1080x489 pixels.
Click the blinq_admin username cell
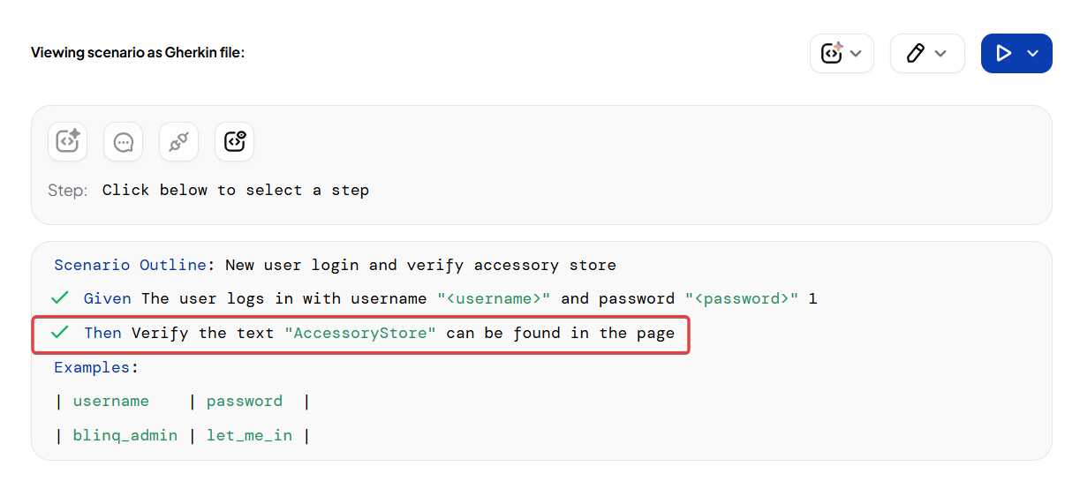pyautogui.click(x=125, y=435)
